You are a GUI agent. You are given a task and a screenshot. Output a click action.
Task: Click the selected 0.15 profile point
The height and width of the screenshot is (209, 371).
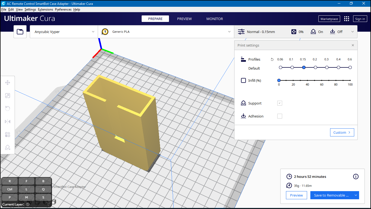pyautogui.click(x=304, y=67)
